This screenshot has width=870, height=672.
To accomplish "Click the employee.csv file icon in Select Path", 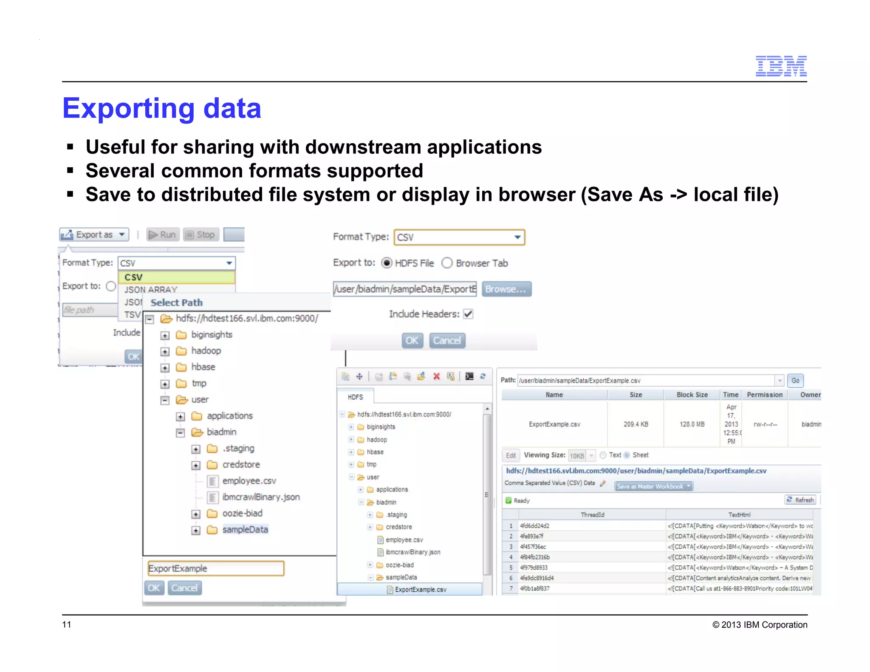I will (x=213, y=481).
